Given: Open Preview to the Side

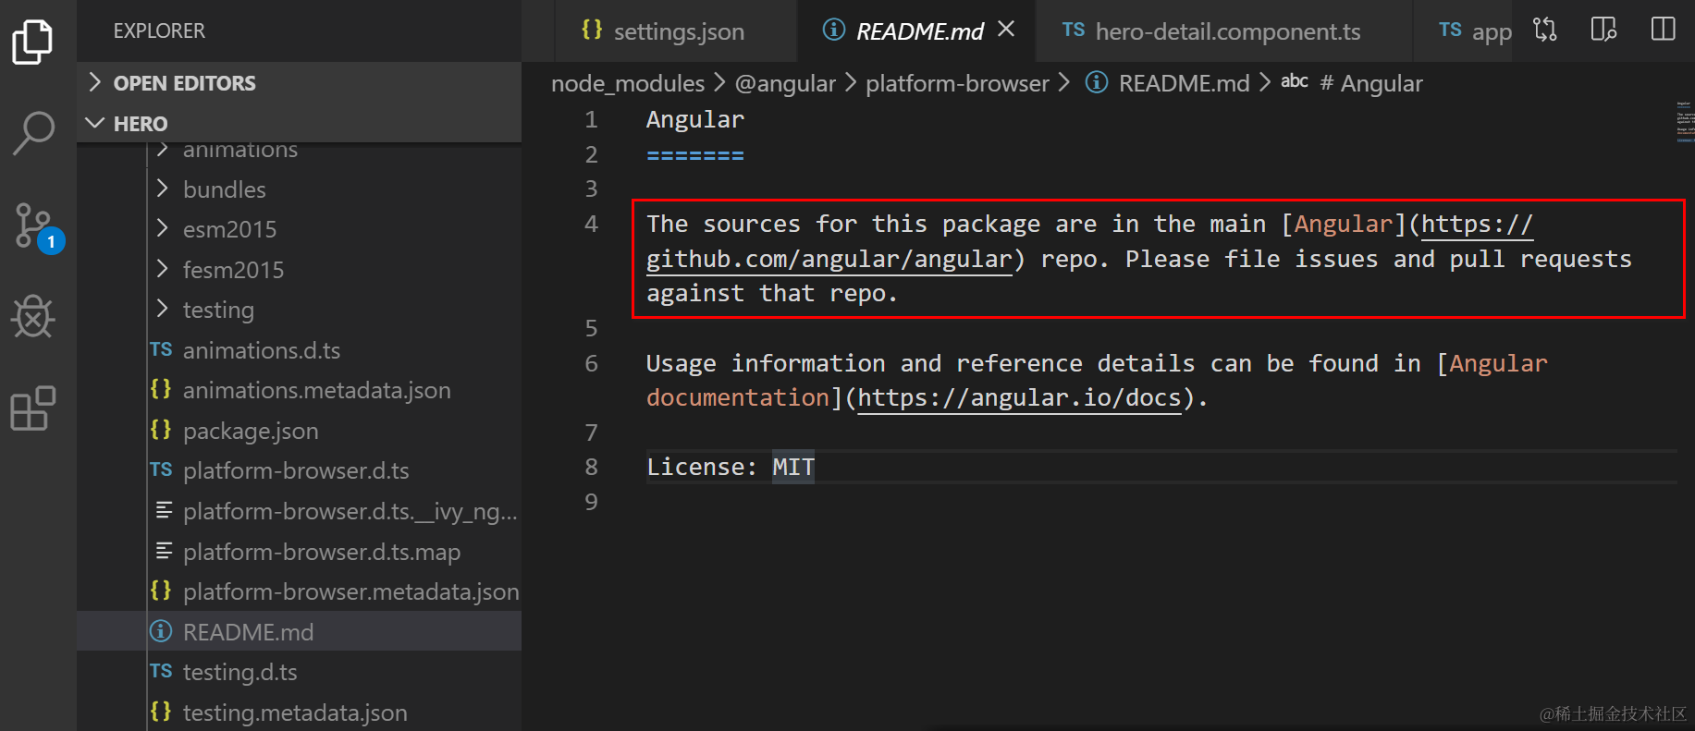Looking at the screenshot, I should [1603, 30].
